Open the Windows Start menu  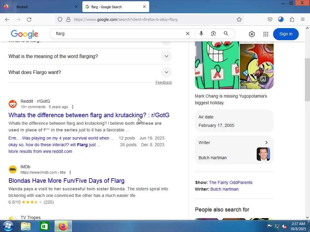point(8,226)
